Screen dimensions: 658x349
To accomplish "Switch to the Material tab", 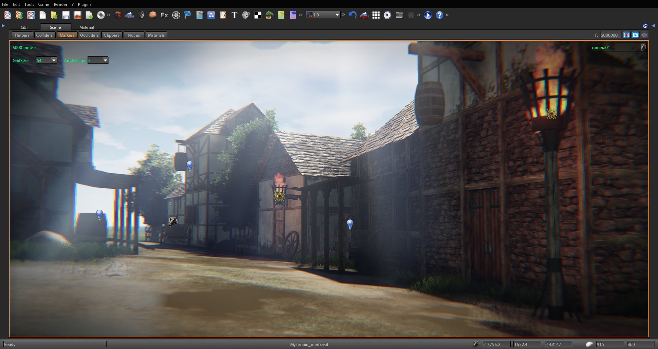I will [87, 27].
